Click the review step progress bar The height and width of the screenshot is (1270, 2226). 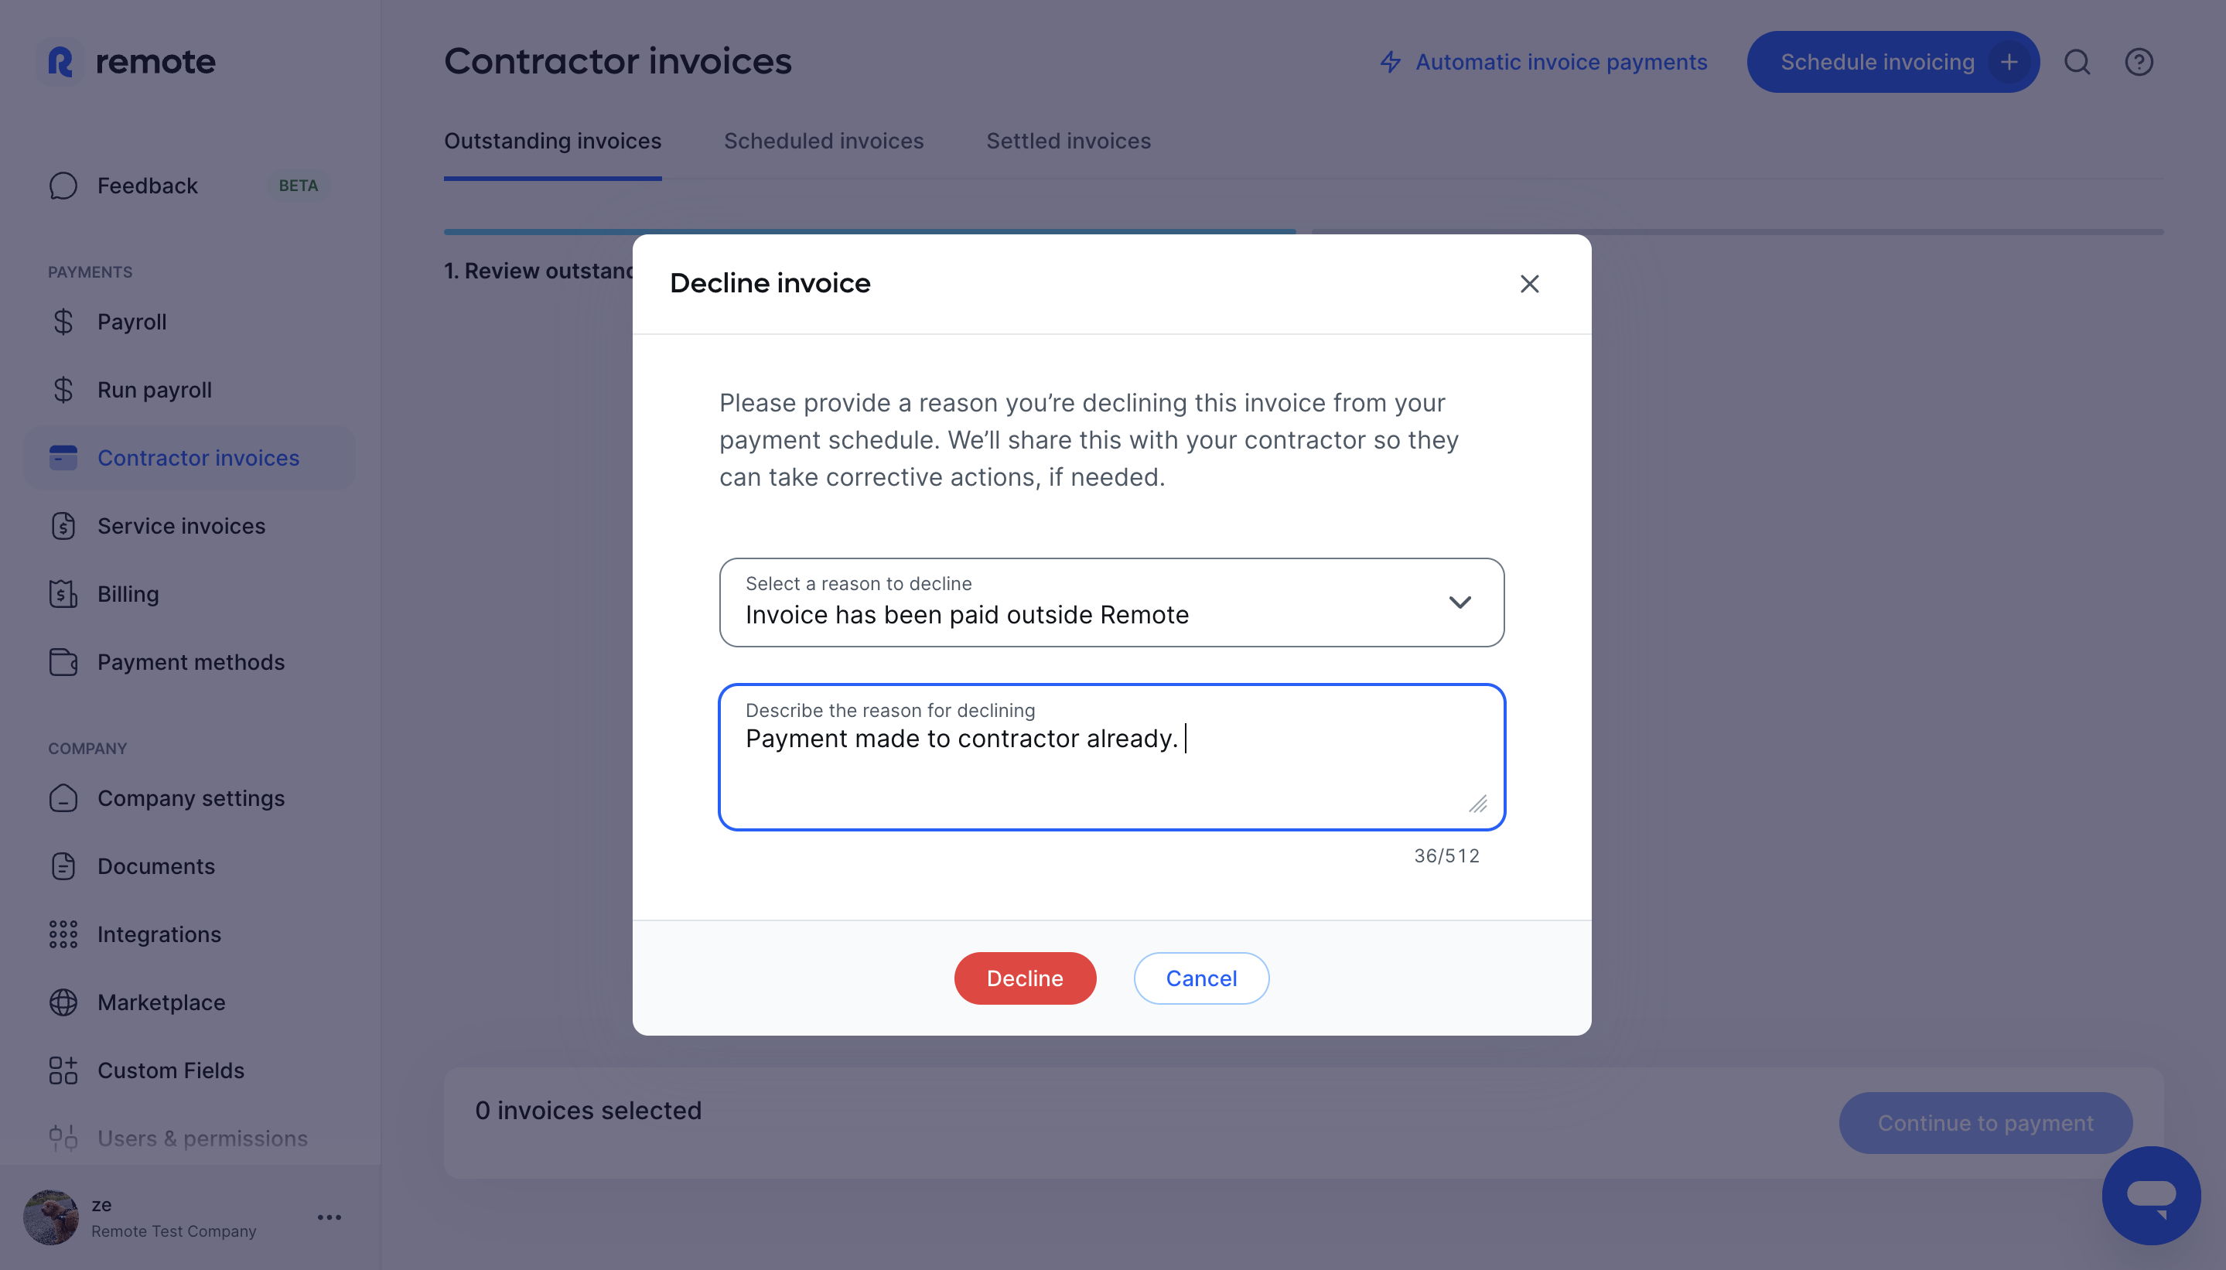(x=869, y=232)
